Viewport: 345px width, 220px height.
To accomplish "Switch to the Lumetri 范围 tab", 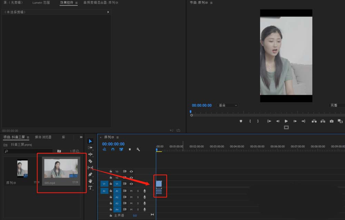I will [41, 3].
